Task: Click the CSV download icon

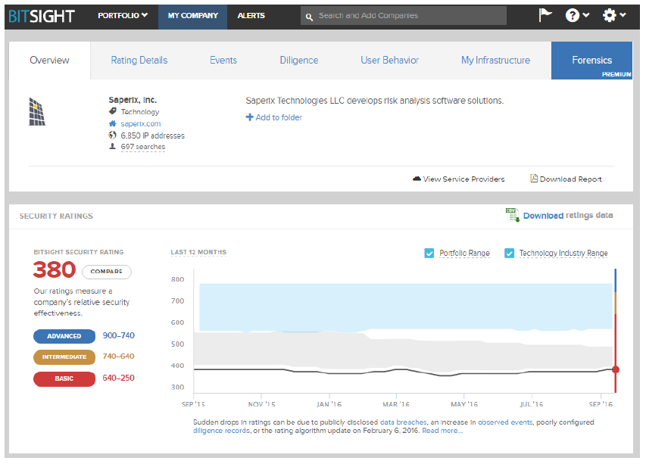Action: tap(513, 214)
